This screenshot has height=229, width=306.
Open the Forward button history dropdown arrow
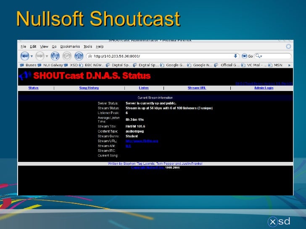pyautogui.click(x=47, y=56)
